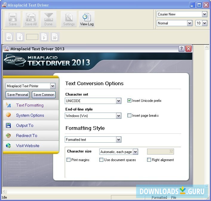The image size is (211, 201).
Task: Open the Output To section
Action: tap(25, 125)
